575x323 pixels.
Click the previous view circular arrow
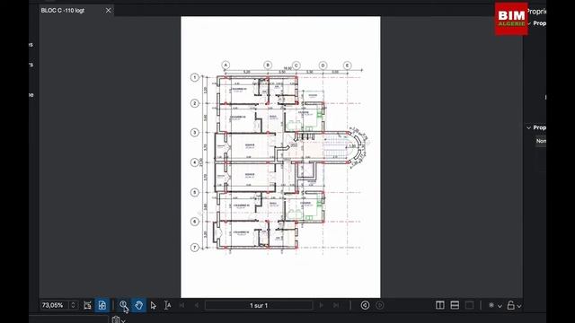tap(365, 305)
